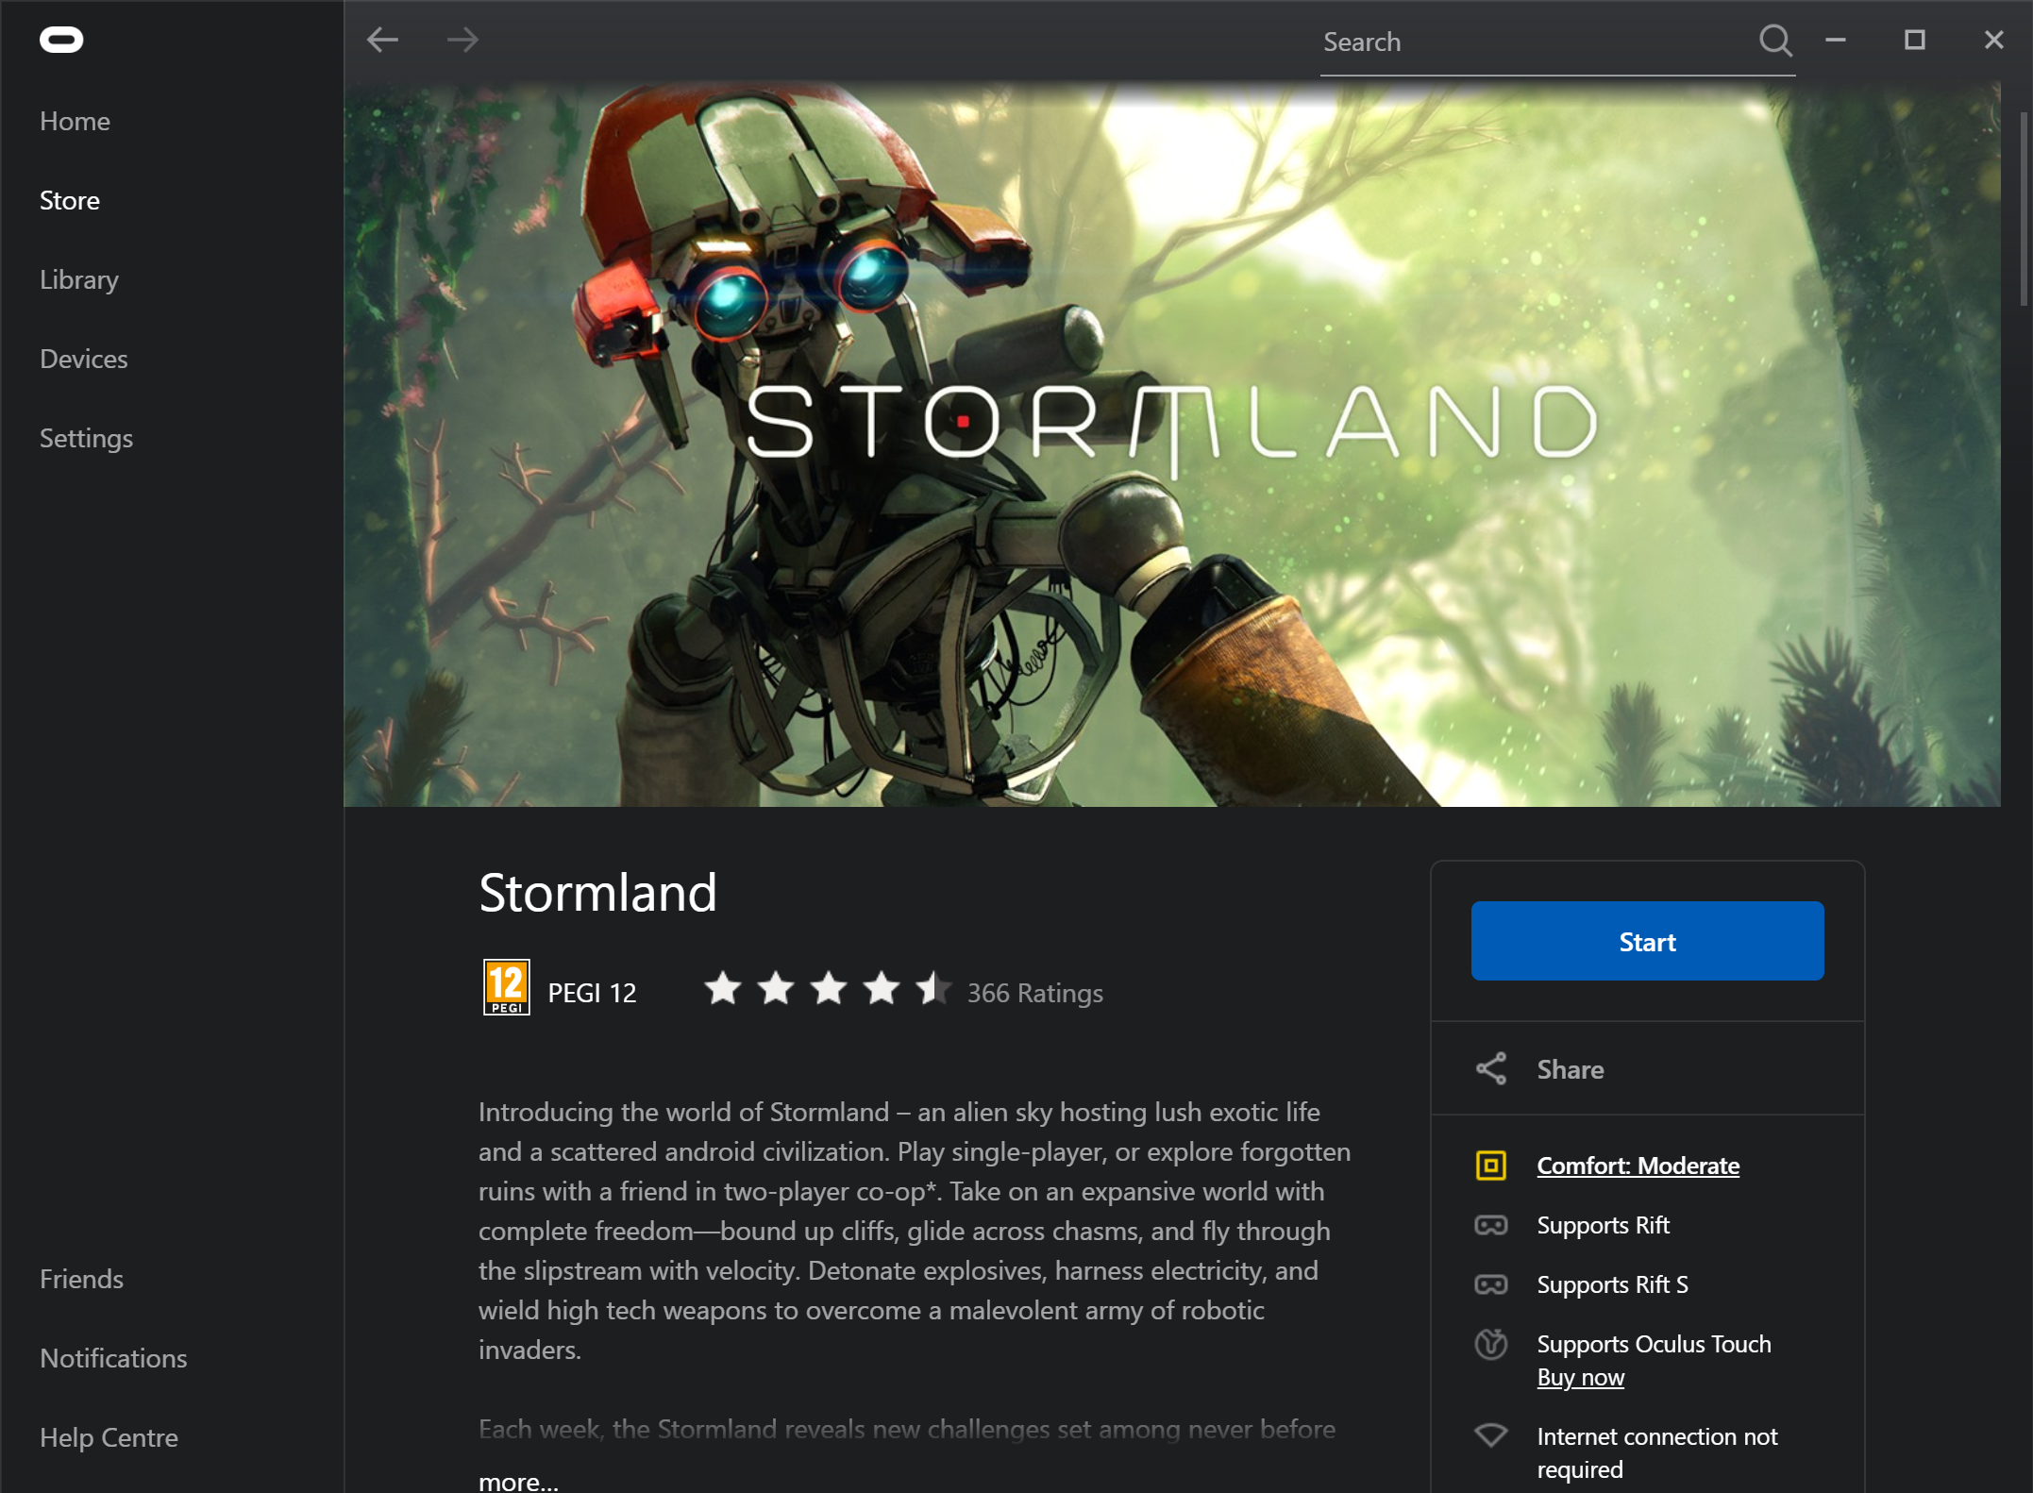Click the back navigation arrow
Screen dimensions: 2033x1493
382,40
